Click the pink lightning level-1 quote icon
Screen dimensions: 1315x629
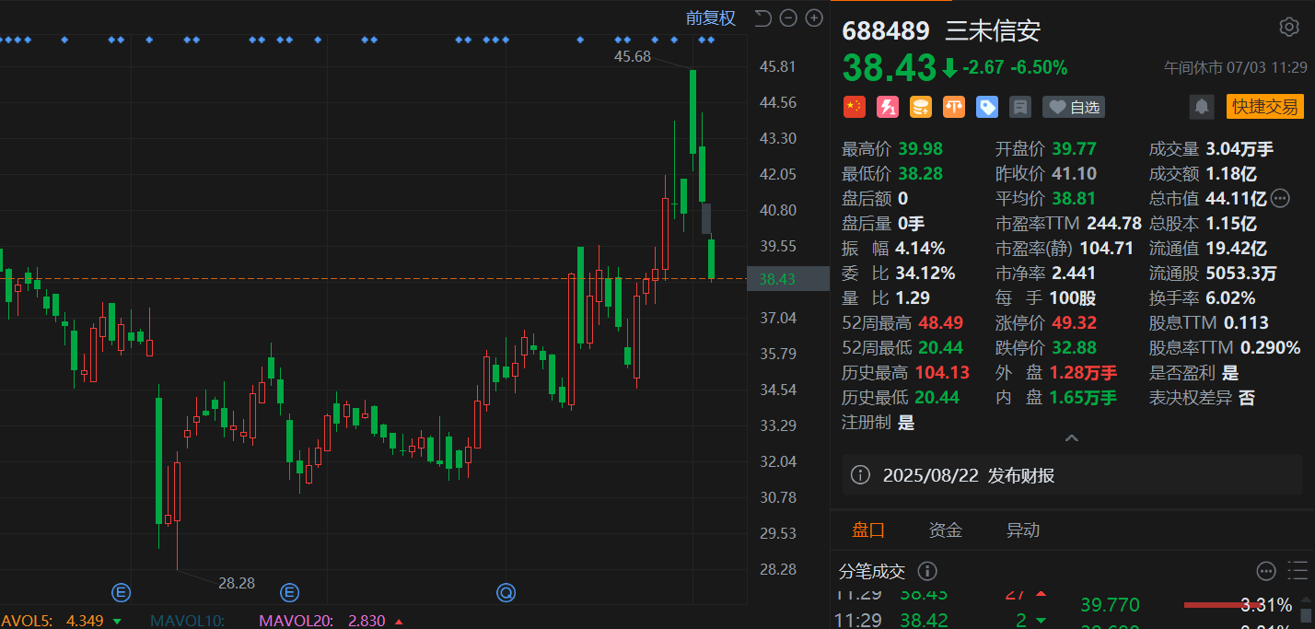click(x=888, y=107)
